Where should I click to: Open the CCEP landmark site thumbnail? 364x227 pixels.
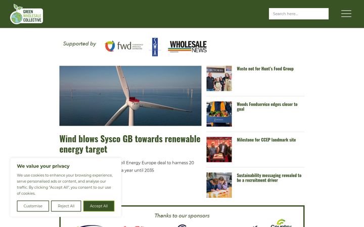[219, 149]
